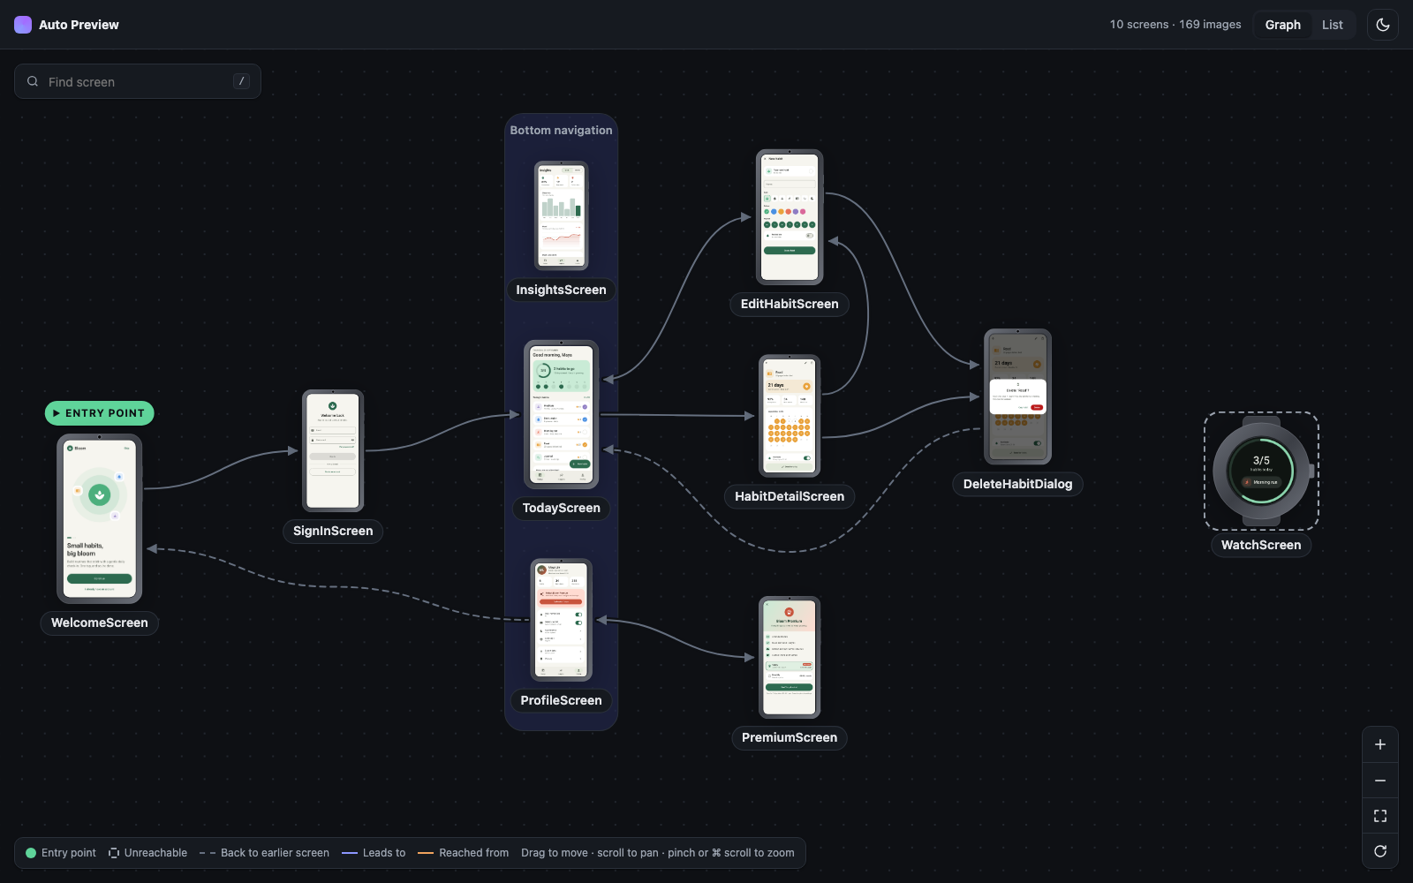Viewport: 1413px width, 883px height.
Task: Click the InsightsScreen label
Action: point(561,290)
